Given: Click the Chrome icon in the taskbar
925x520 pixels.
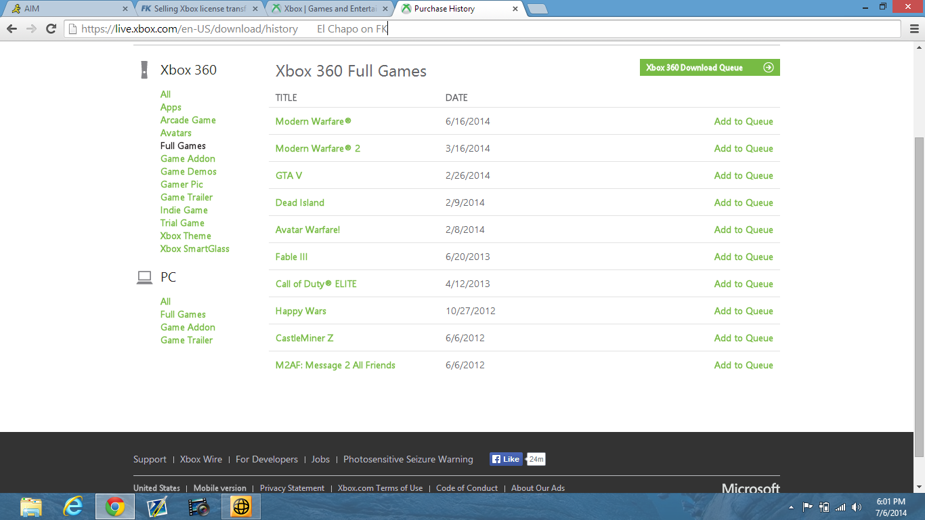Looking at the screenshot, I should [115, 506].
